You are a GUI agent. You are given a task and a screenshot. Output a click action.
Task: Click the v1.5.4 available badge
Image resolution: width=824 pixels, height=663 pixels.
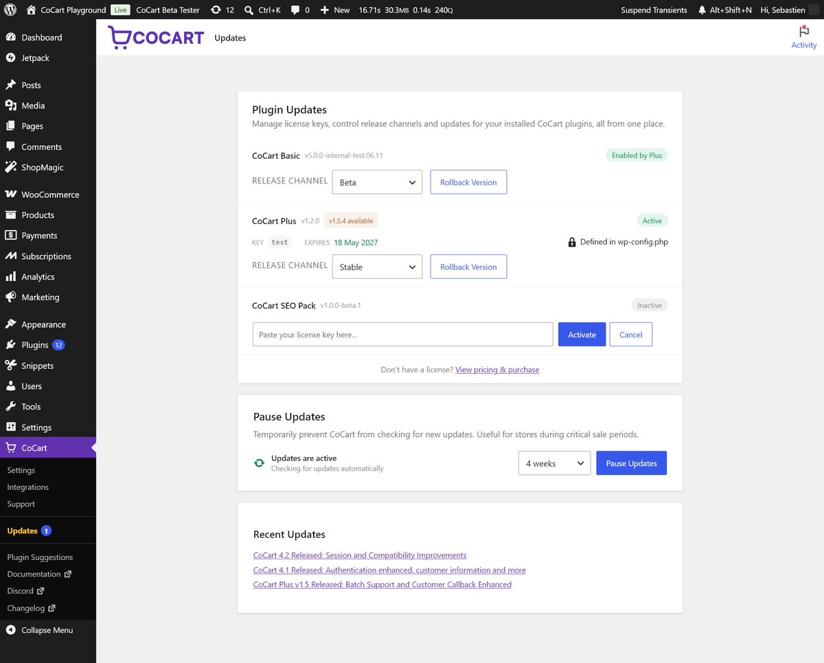[351, 221]
